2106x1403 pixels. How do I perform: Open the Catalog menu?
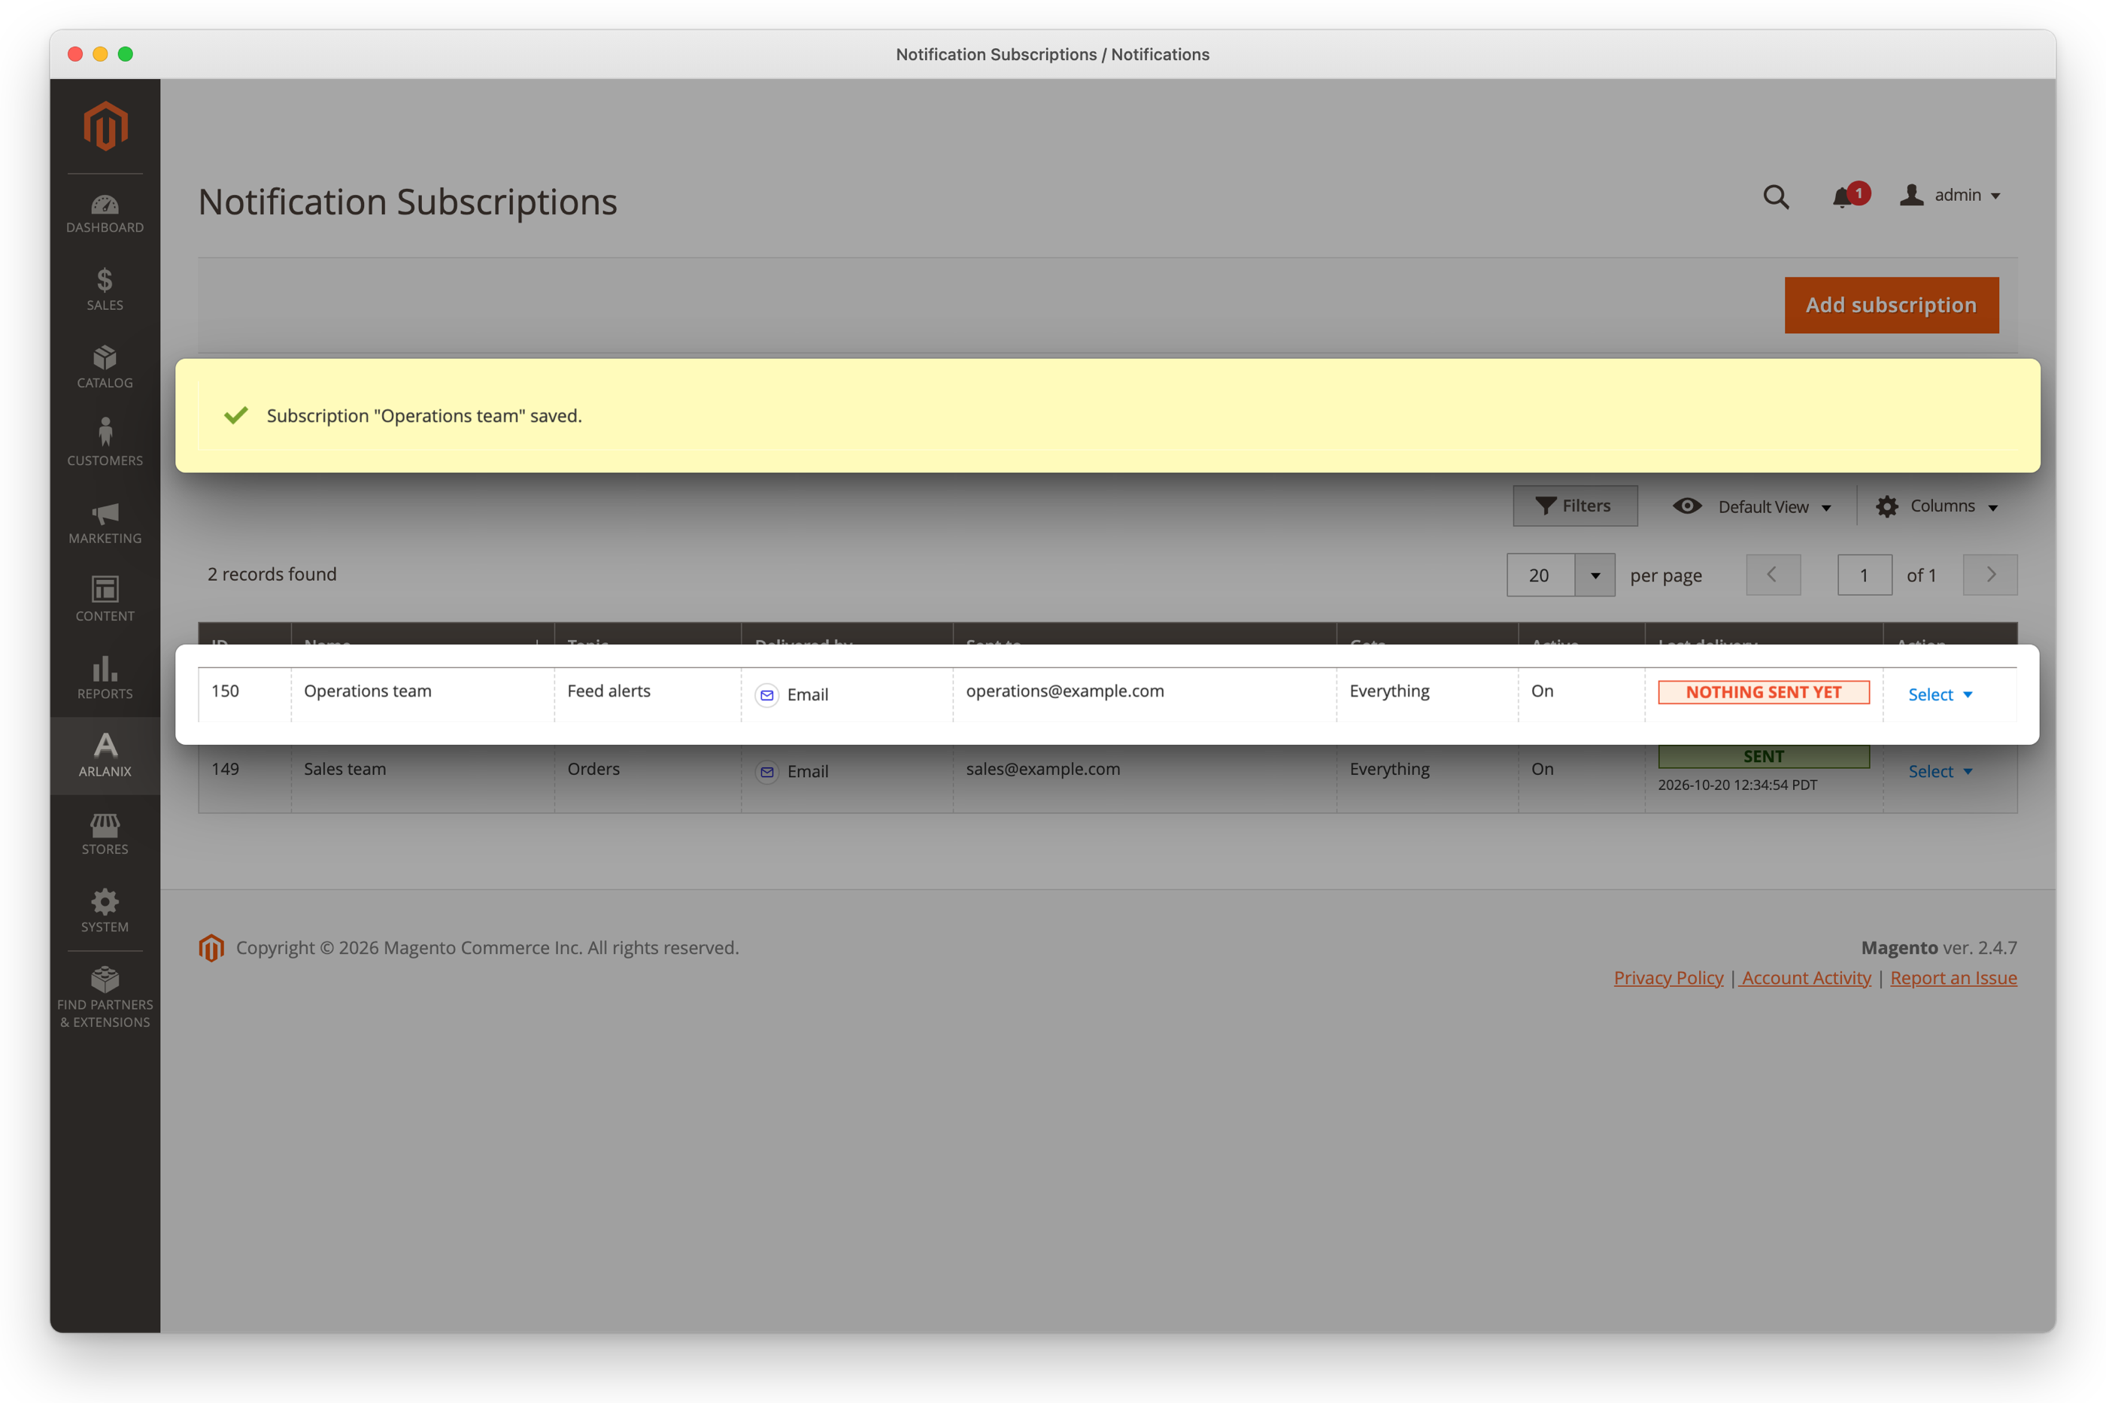click(x=105, y=367)
